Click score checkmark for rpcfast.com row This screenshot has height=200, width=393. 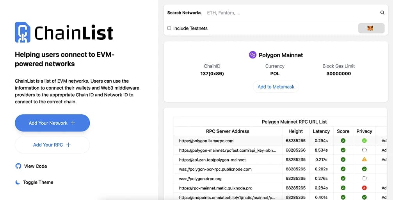coord(343,150)
